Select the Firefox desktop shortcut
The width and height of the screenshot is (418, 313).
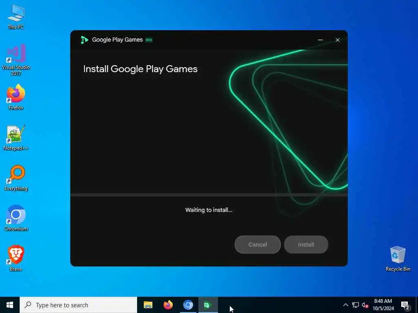pos(16,97)
